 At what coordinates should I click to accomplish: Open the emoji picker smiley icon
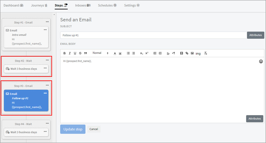(x=261, y=61)
